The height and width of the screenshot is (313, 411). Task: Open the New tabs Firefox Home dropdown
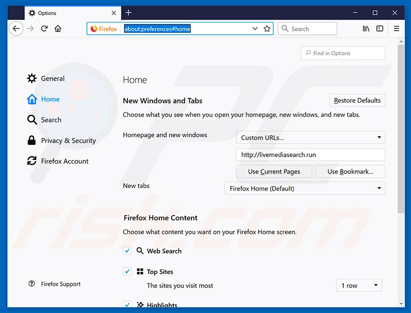[x=305, y=189]
